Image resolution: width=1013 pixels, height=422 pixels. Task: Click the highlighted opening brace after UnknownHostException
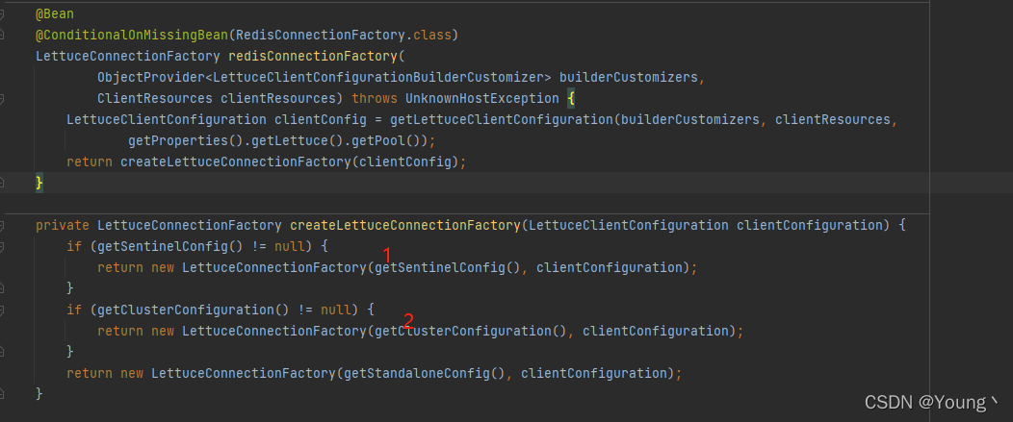pyautogui.click(x=570, y=99)
